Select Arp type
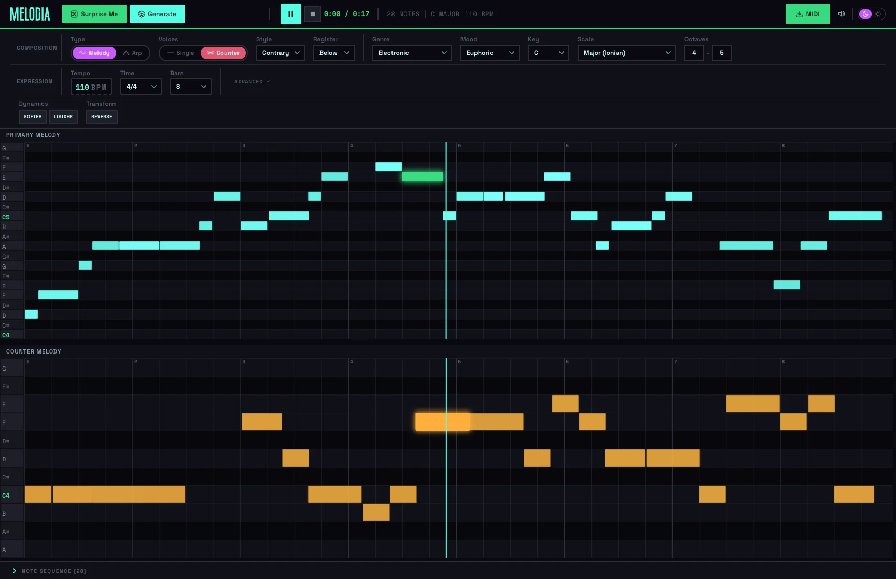 point(133,53)
